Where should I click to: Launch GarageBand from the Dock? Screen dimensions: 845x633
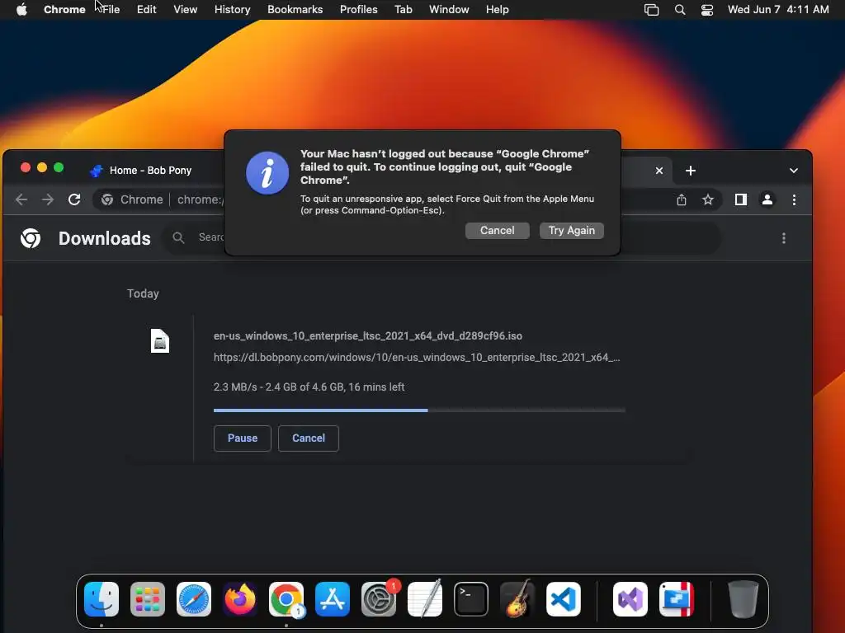(517, 599)
